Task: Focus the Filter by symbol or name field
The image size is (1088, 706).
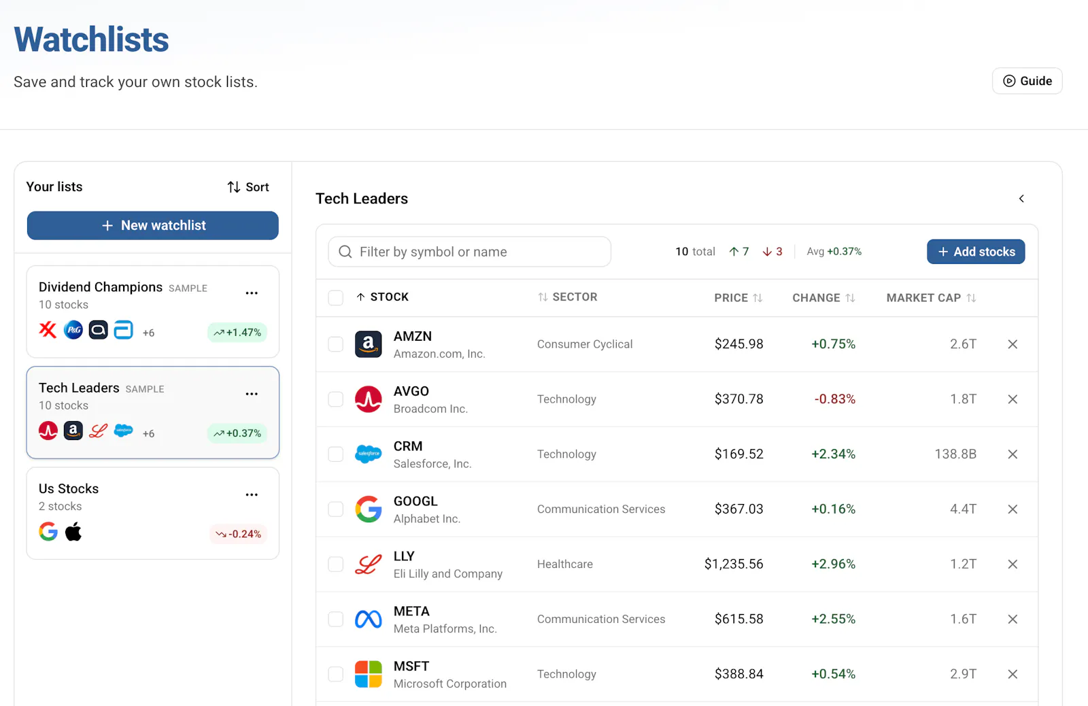Action: pos(469,252)
